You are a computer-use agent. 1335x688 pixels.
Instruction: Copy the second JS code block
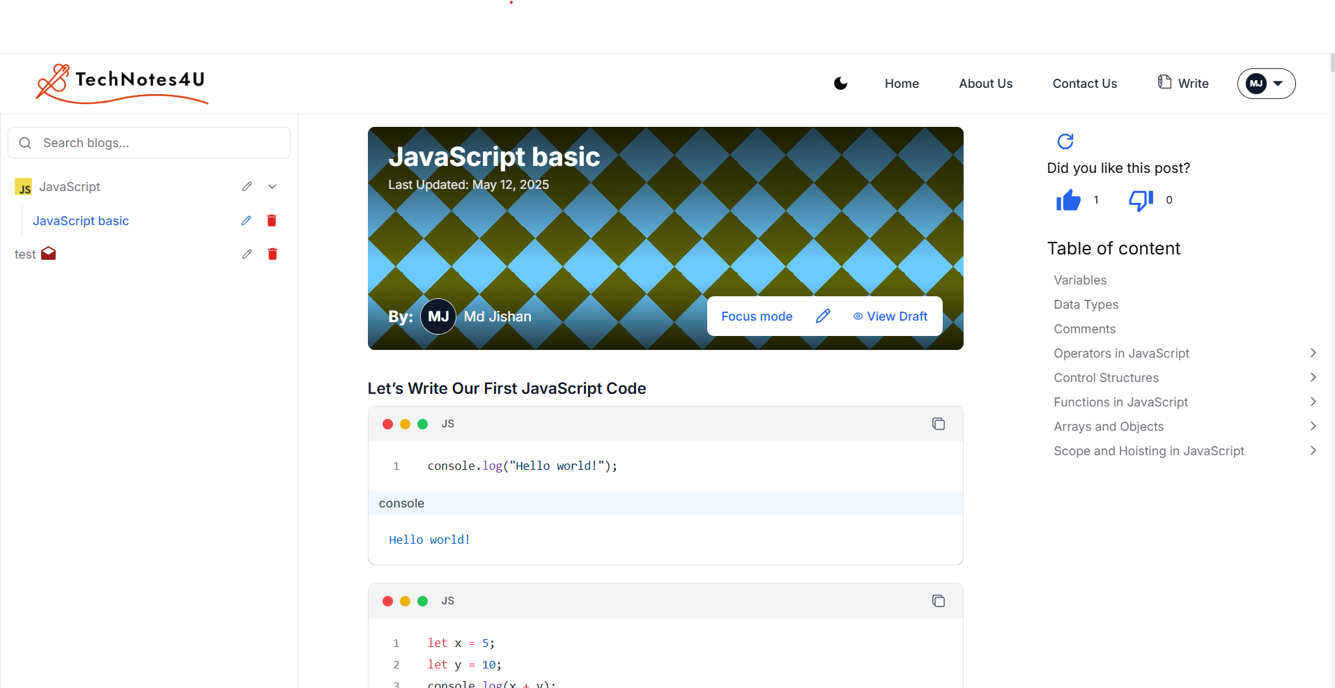click(x=938, y=601)
